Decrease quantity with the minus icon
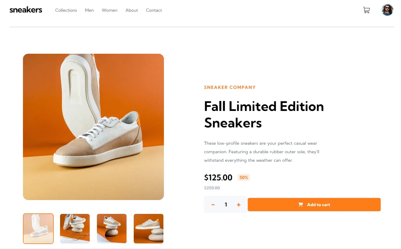 (x=213, y=205)
